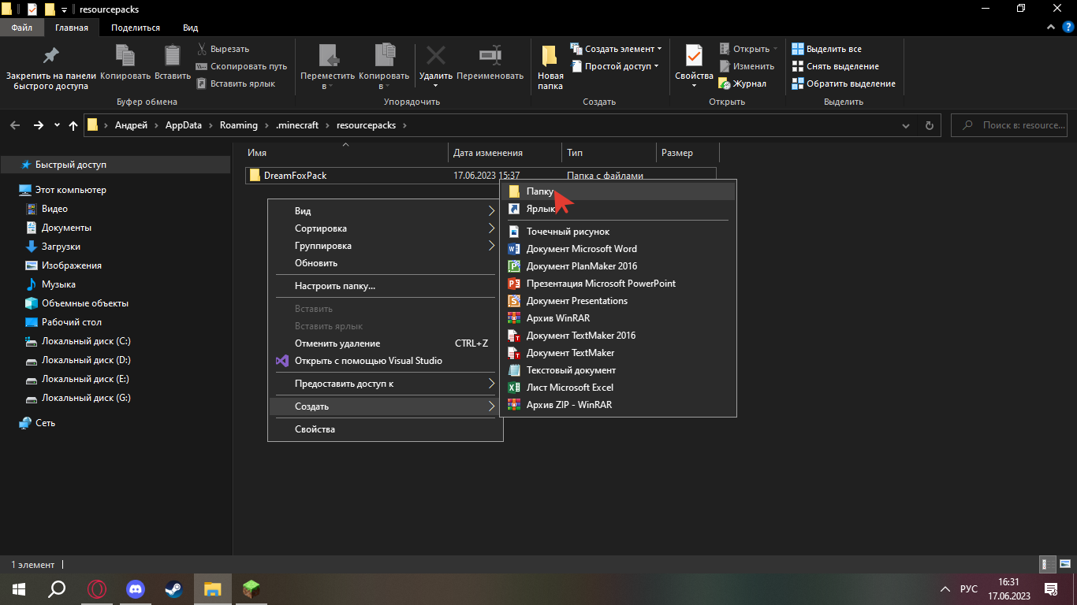Click the Properties (Свойства) ribbon icon
1077x605 pixels.
694,57
